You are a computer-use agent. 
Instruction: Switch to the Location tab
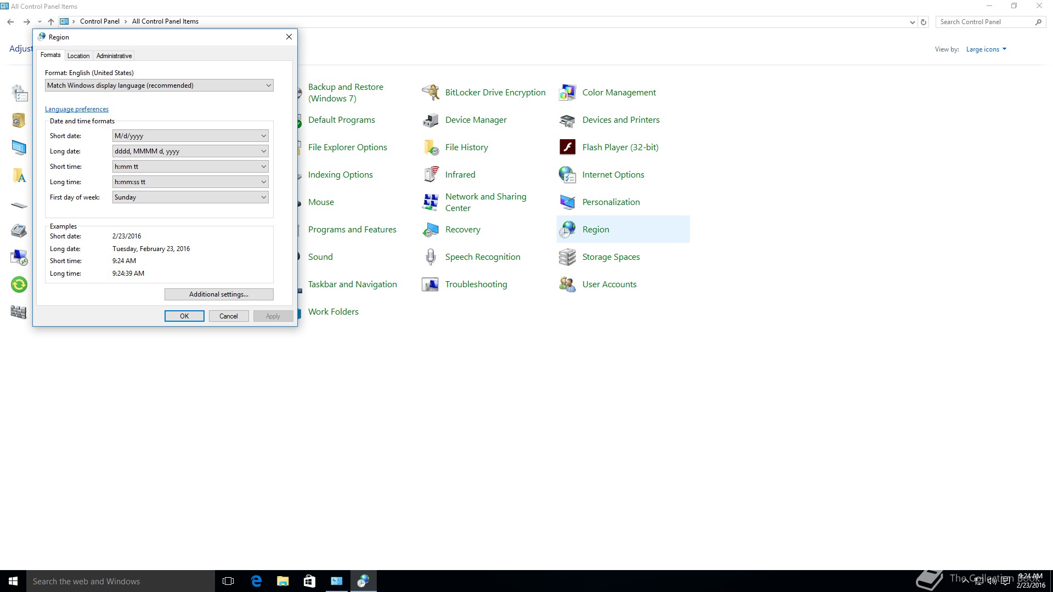78,56
